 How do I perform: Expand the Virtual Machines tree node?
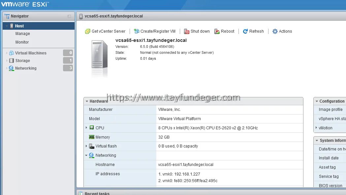tap(7, 53)
